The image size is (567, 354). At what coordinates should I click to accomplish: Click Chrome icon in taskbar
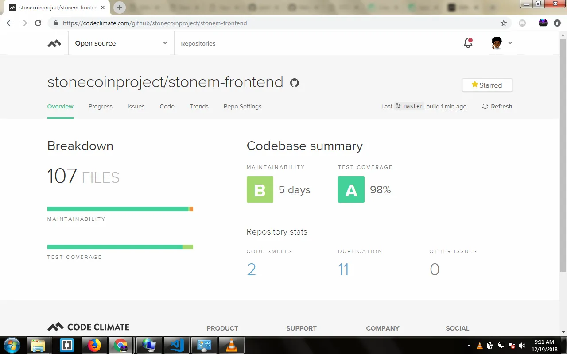(x=120, y=345)
